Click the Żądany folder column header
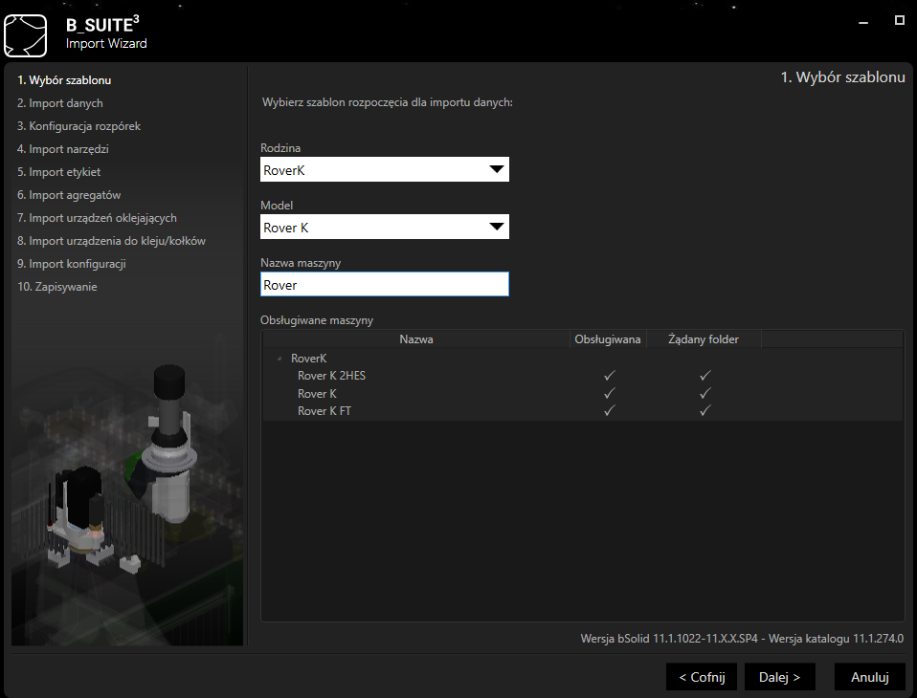 704,339
